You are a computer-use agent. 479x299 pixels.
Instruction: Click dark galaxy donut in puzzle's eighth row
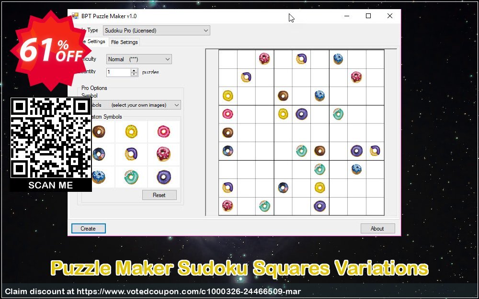point(283,188)
